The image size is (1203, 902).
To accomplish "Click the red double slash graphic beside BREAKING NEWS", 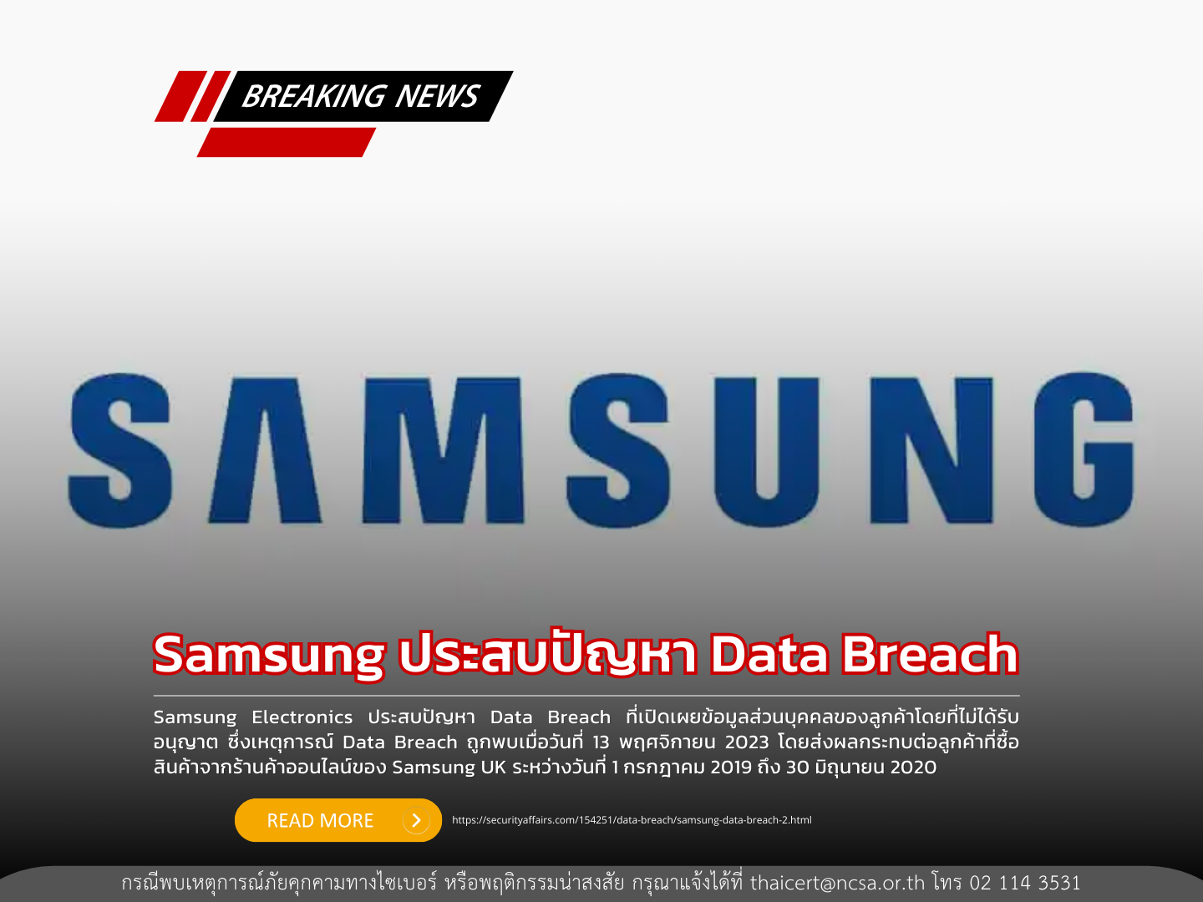I will tap(192, 96).
